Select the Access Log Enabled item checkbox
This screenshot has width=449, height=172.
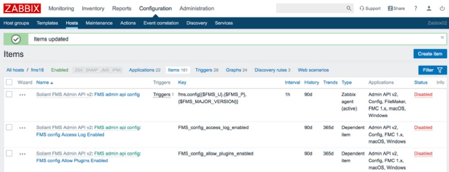coord(9,127)
